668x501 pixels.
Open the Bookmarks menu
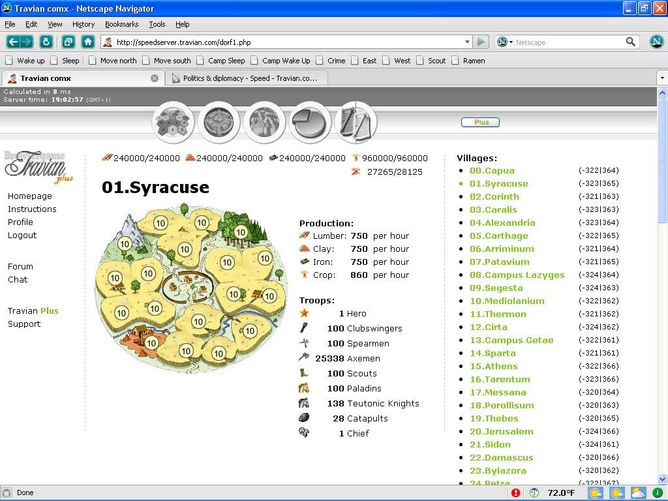[x=122, y=24]
